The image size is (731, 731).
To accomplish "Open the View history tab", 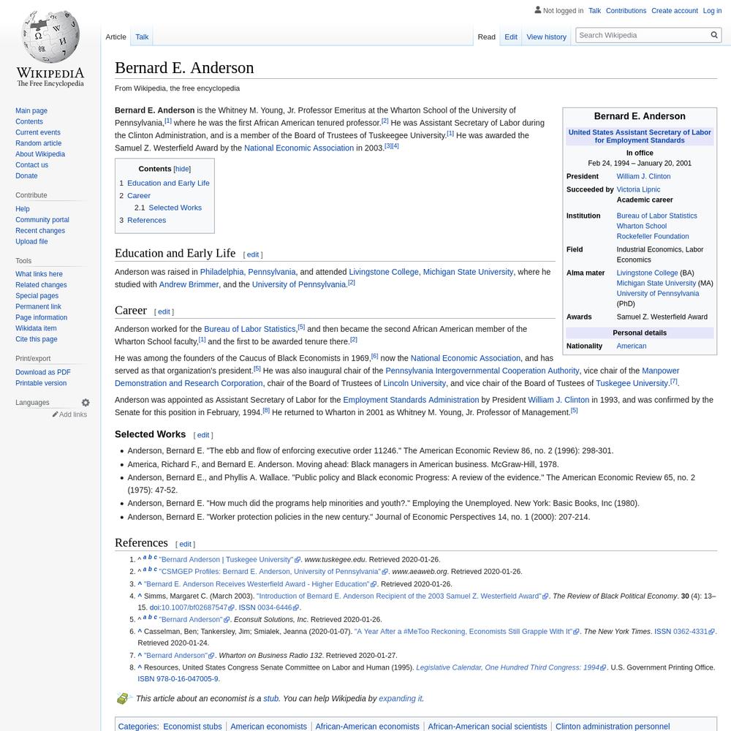I will 546,37.
